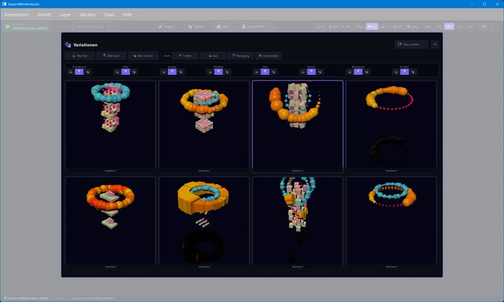Click the dice icon under Geo

(273, 72)
